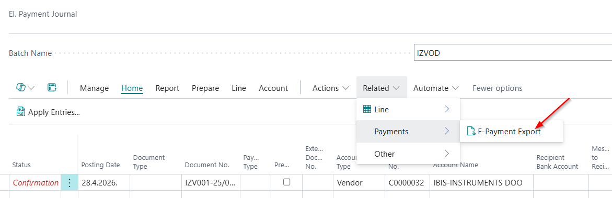Expand the Line submenu

(408, 110)
